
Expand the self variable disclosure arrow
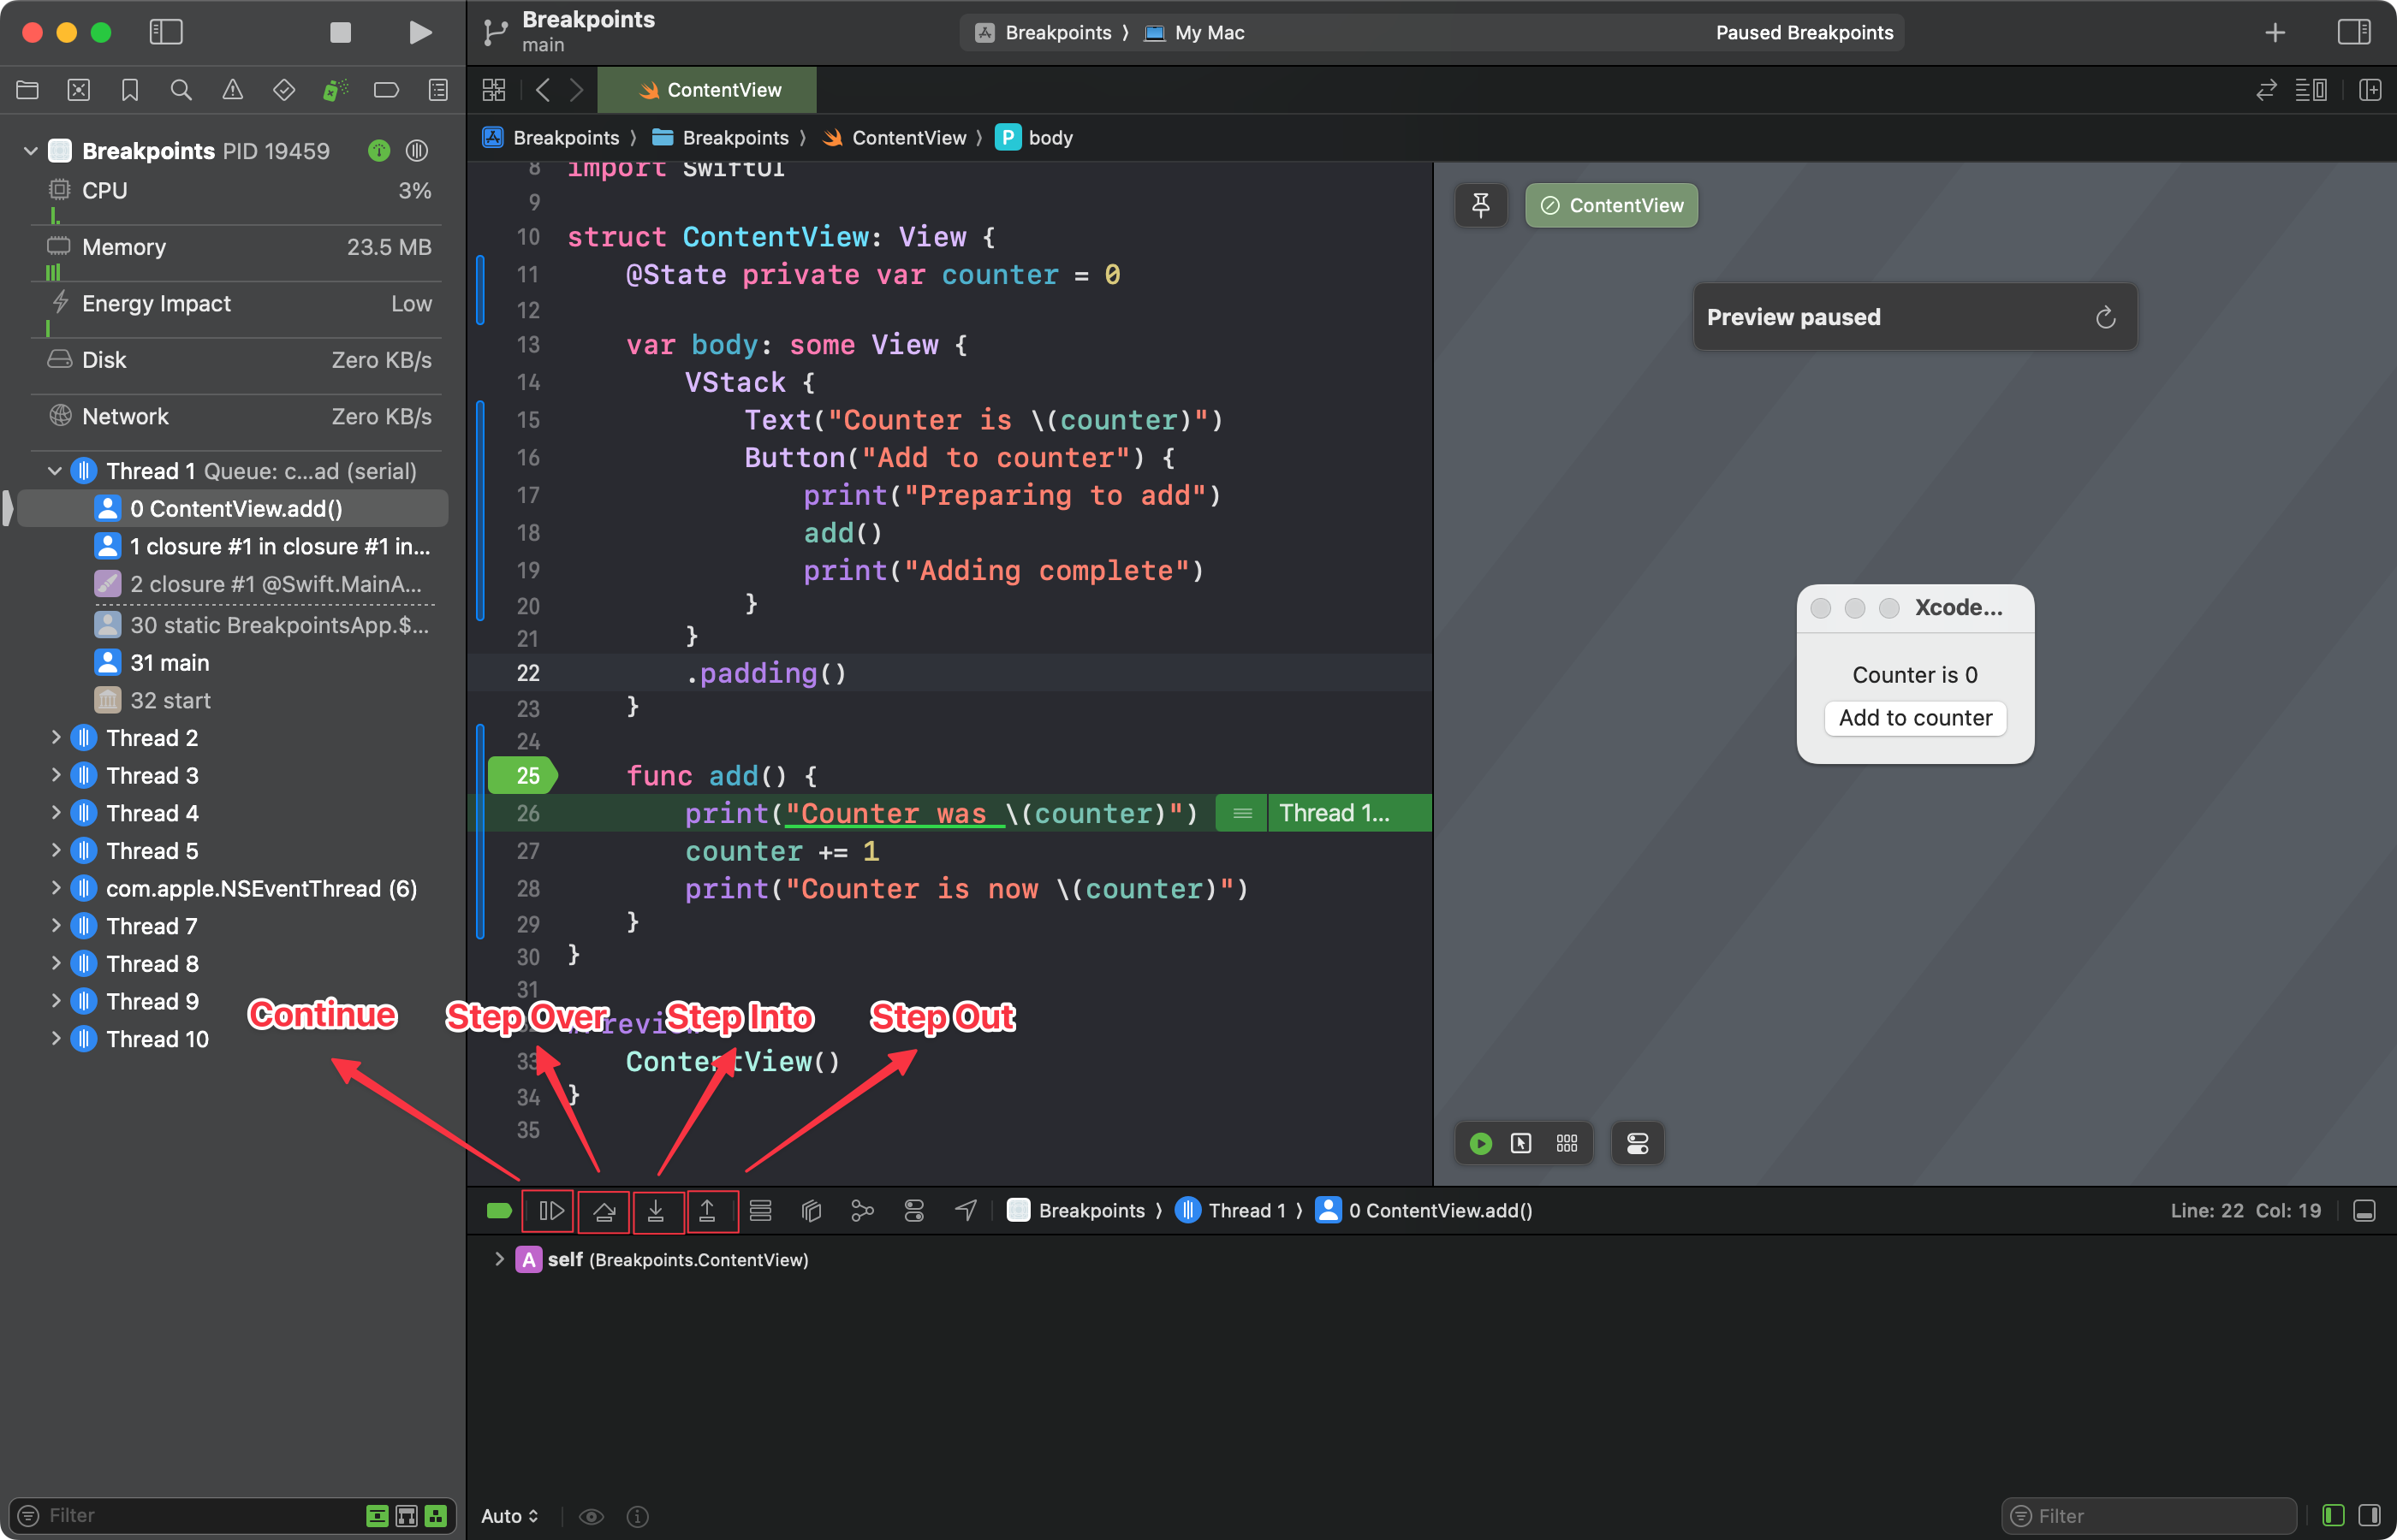[498, 1260]
